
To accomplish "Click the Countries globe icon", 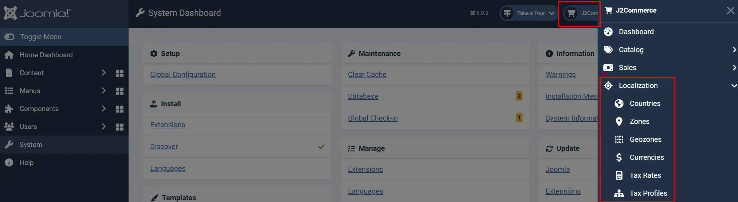I will point(619,104).
